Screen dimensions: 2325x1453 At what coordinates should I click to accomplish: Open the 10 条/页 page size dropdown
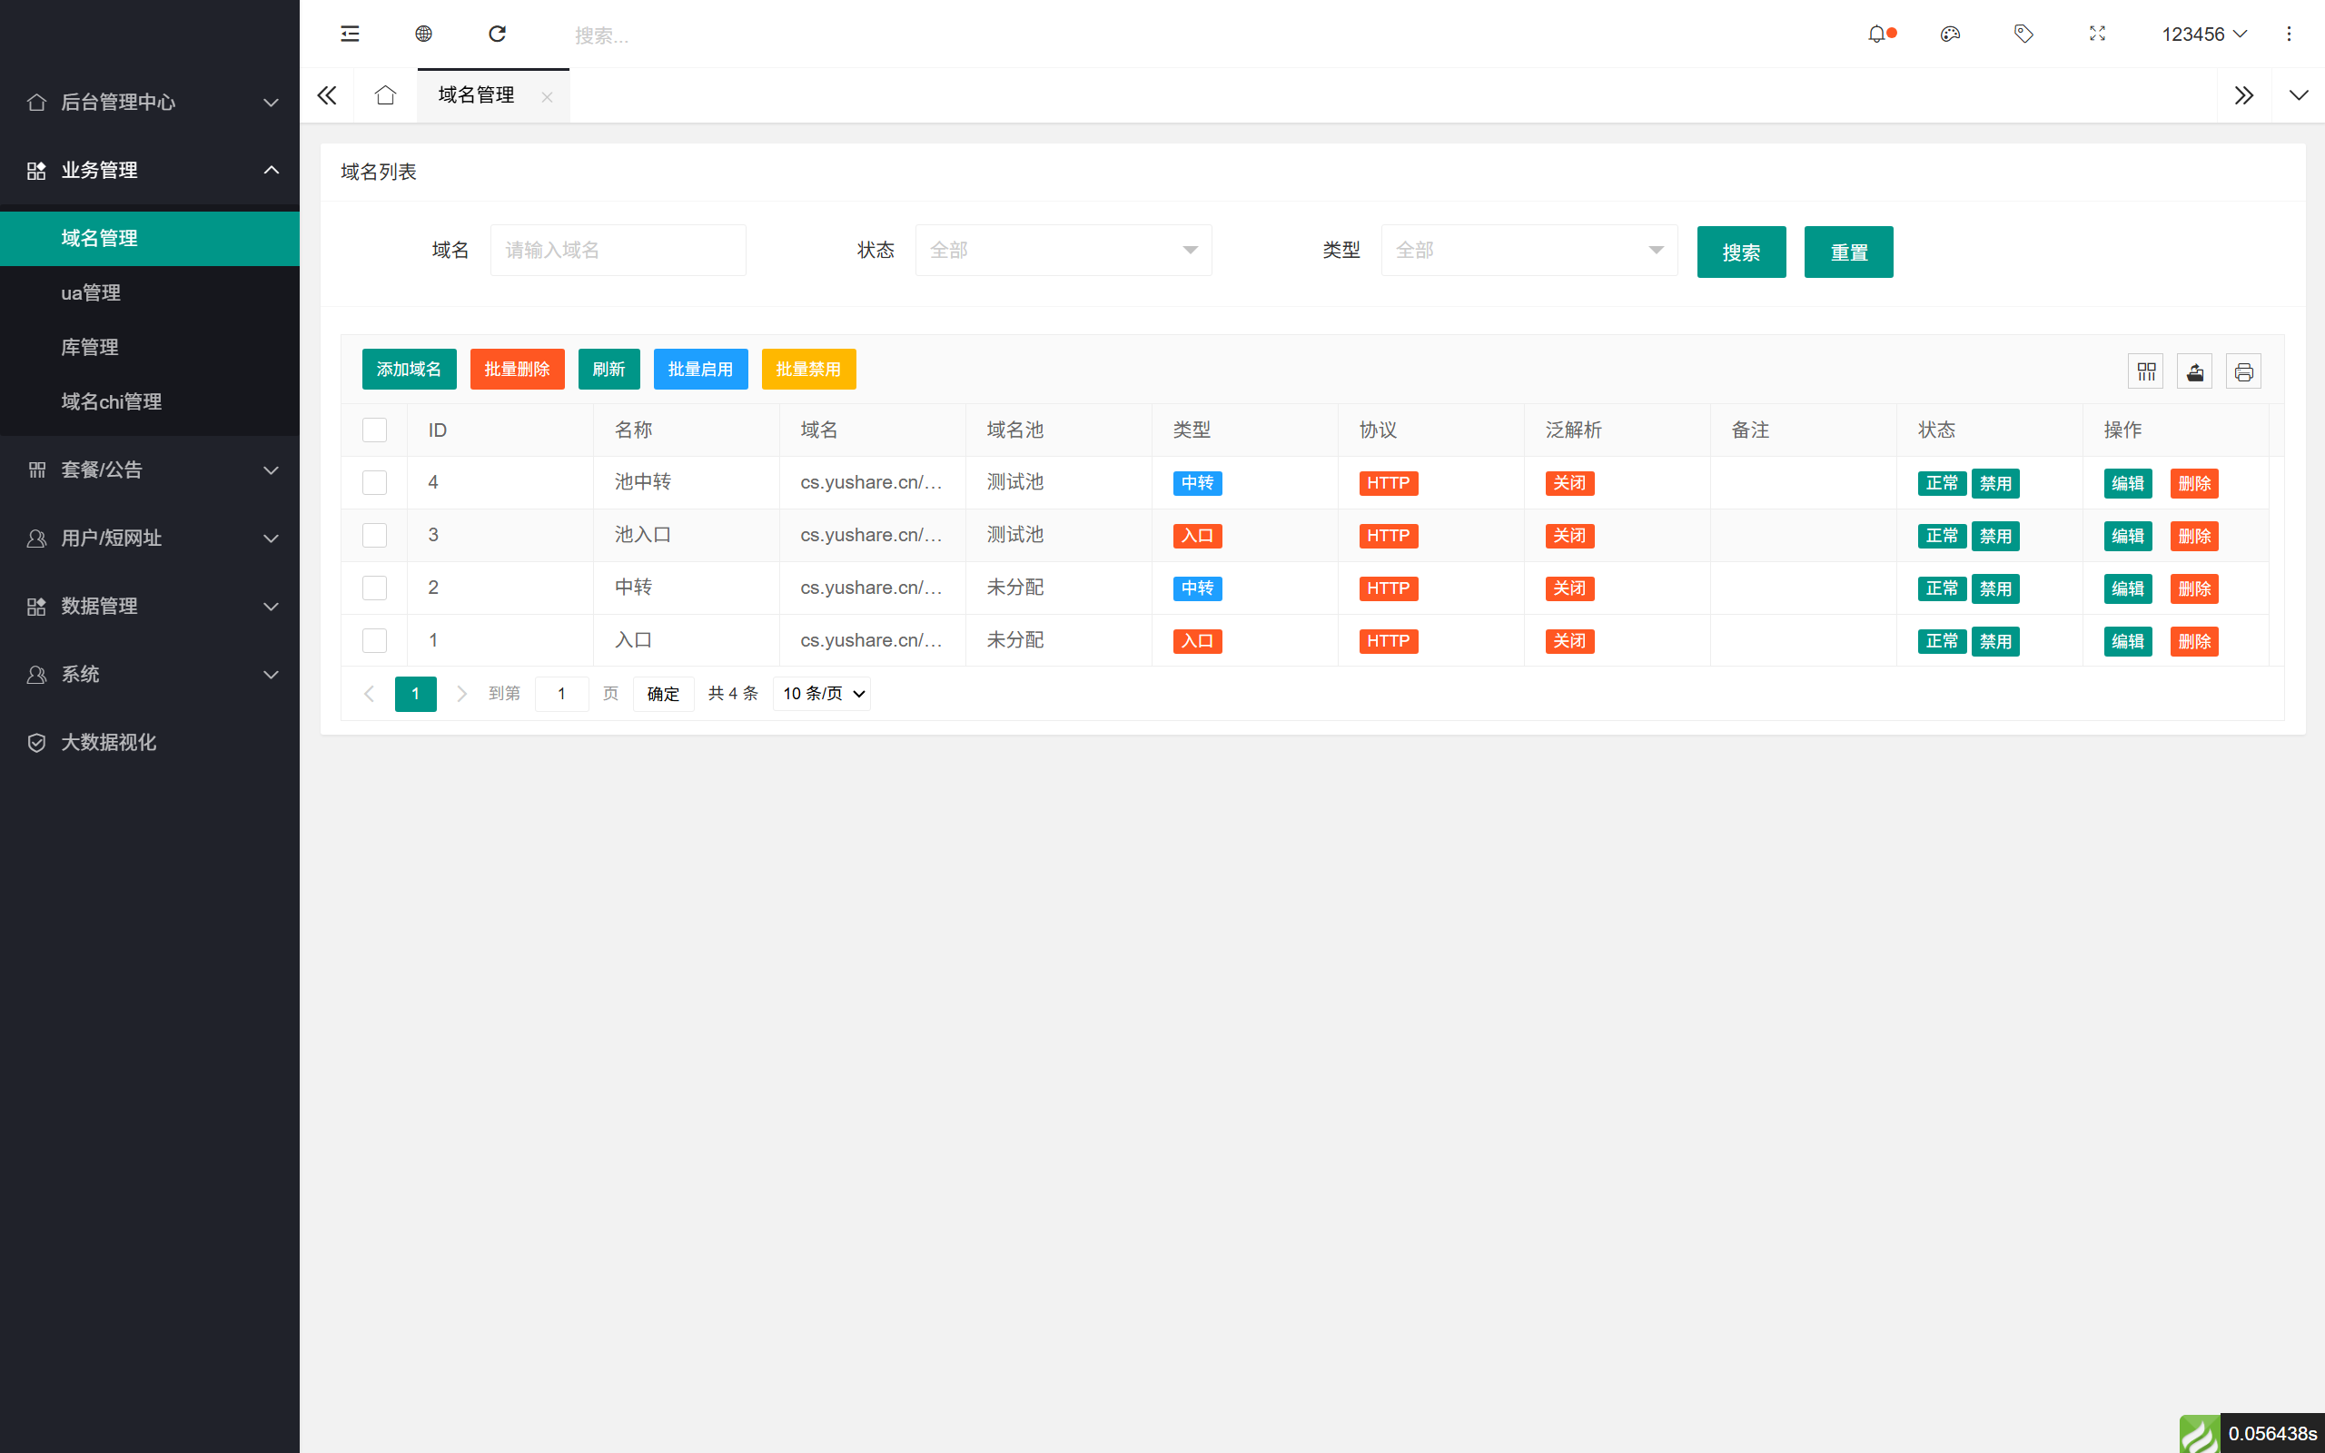click(x=820, y=693)
